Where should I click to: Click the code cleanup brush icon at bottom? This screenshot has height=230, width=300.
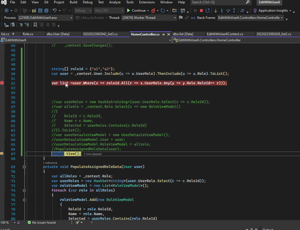click(77, 222)
